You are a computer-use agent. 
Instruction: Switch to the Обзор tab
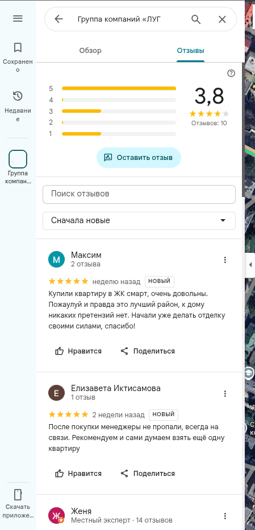90,51
